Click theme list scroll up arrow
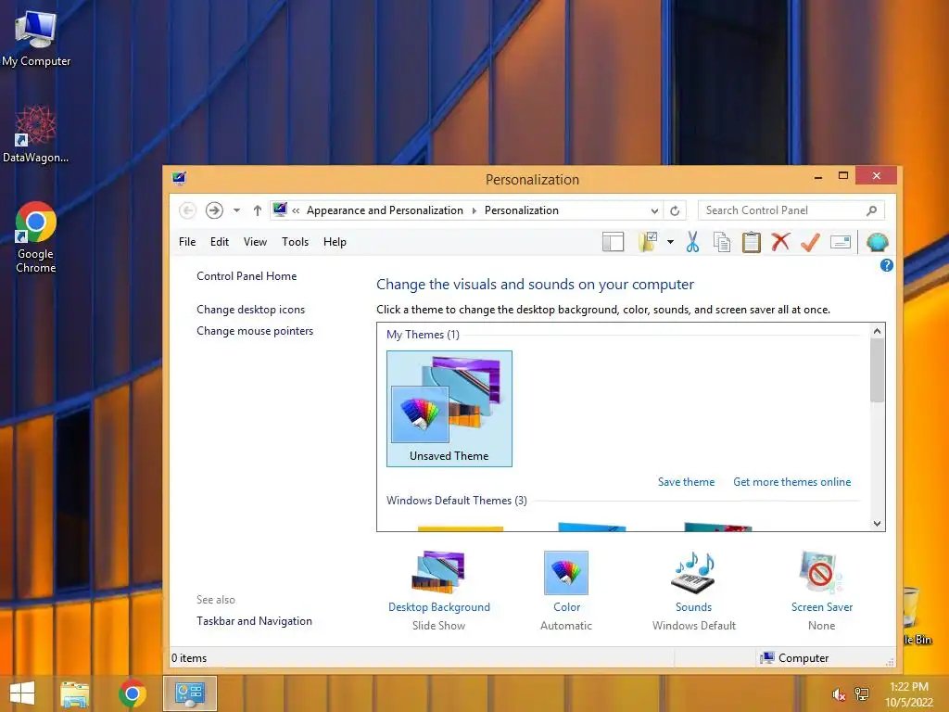 877,331
